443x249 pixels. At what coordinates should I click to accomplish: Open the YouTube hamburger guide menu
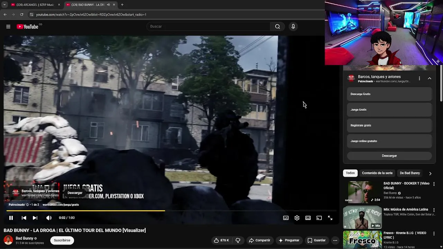(x=8, y=27)
